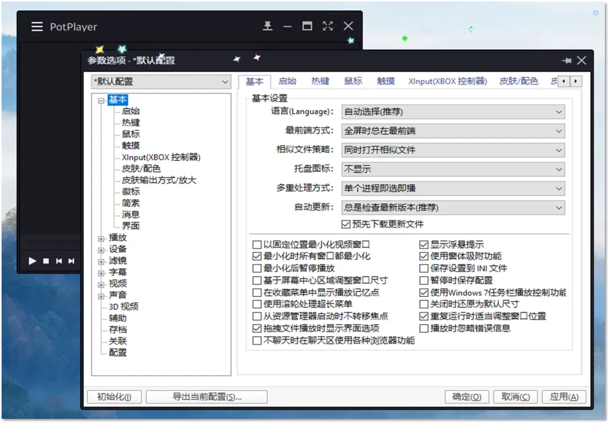Switch to the 皮肤/配色 tab
This screenshot has height=424, width=610.
(518, 81)
